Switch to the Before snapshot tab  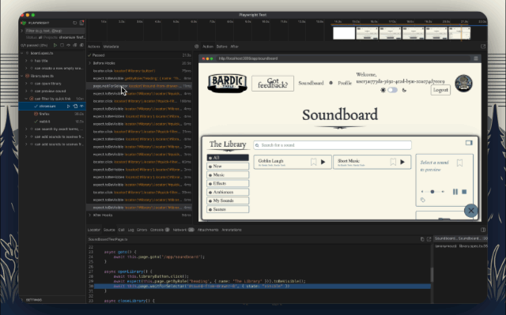pos(221,47)
